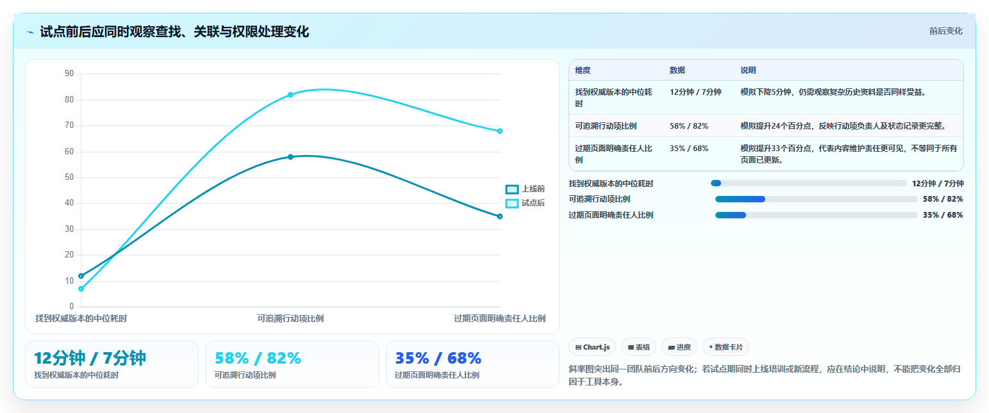Click the progress bar for 找到权威版本的中位耗时
The width and height of the screenshot is (989, 413).
(808, 183)
